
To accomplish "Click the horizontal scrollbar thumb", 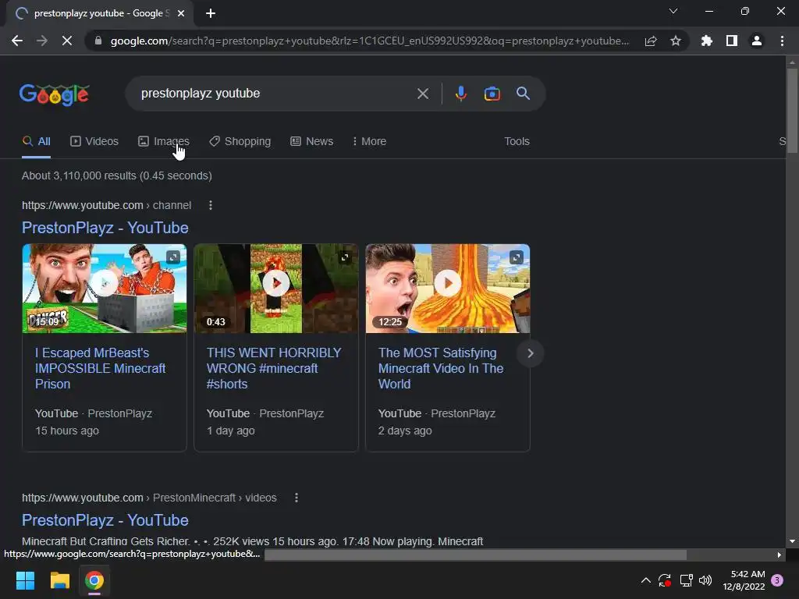I will 475,555.
